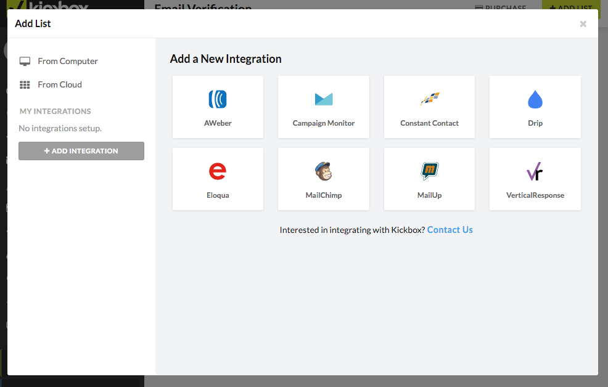Image resolution: width=608 pixels, height=387 pixels.
Task: Pick the MailUp speech bubble logo
Action: (x=430, y=171)
